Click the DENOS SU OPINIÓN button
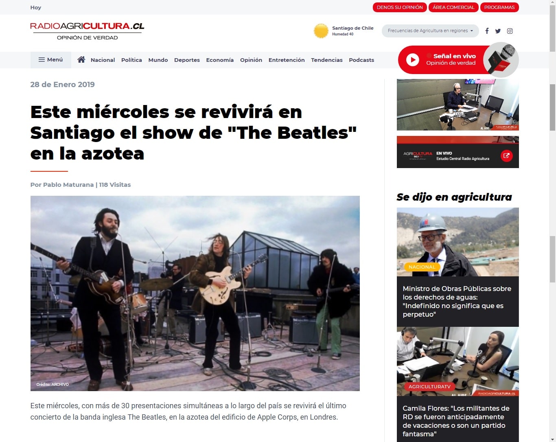This screenshot has width=556, height=442. (x=400, y=7)
